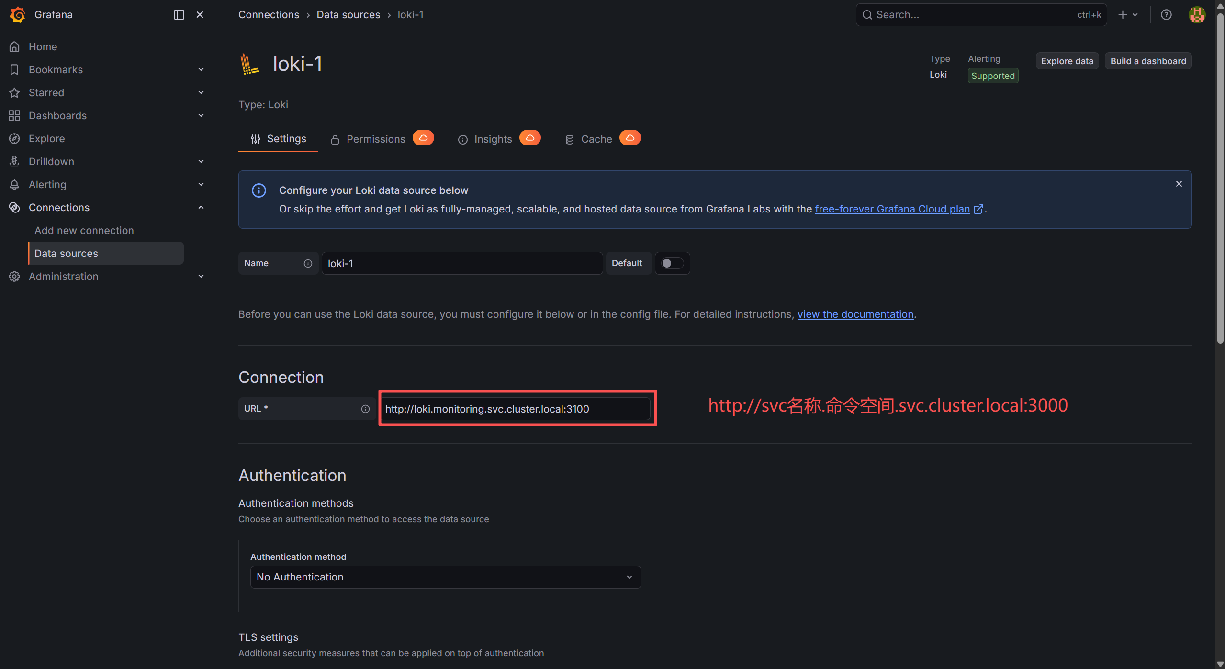Click the Grafana logo icon
This screenshot has width=1225, height=669.
[17, 14]
